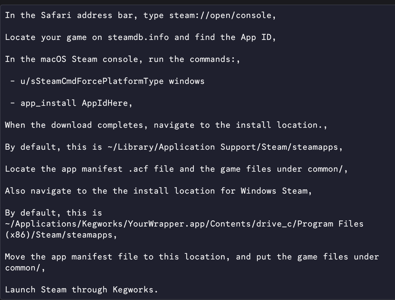Click the line 'Launch Steam through Kegworks.'
Image resolution: width=395 pixels, height=300 pixels.
[82, 290]
